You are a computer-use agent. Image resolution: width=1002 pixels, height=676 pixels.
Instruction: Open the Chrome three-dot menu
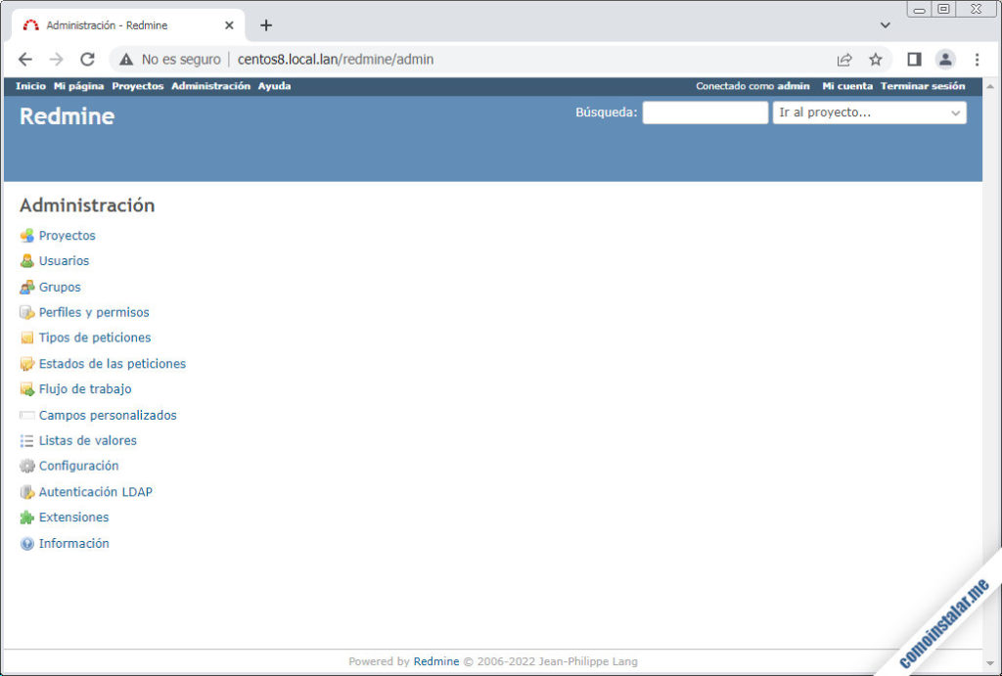coord(977,59)
